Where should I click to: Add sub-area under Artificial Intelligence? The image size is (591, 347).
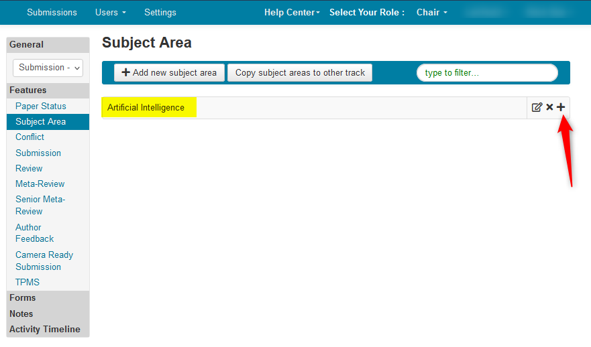(561, 107)
